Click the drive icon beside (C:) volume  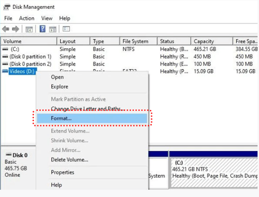click(5, 49)
